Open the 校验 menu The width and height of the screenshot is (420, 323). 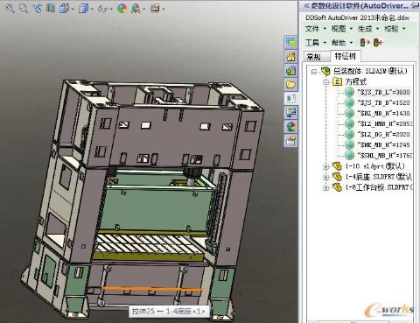(395, 29)
